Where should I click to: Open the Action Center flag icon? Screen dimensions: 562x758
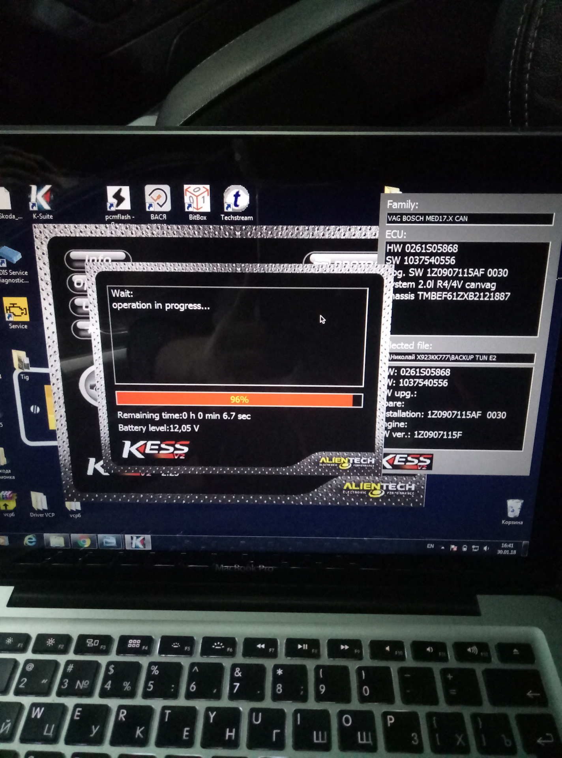click(x=454, y=548)
